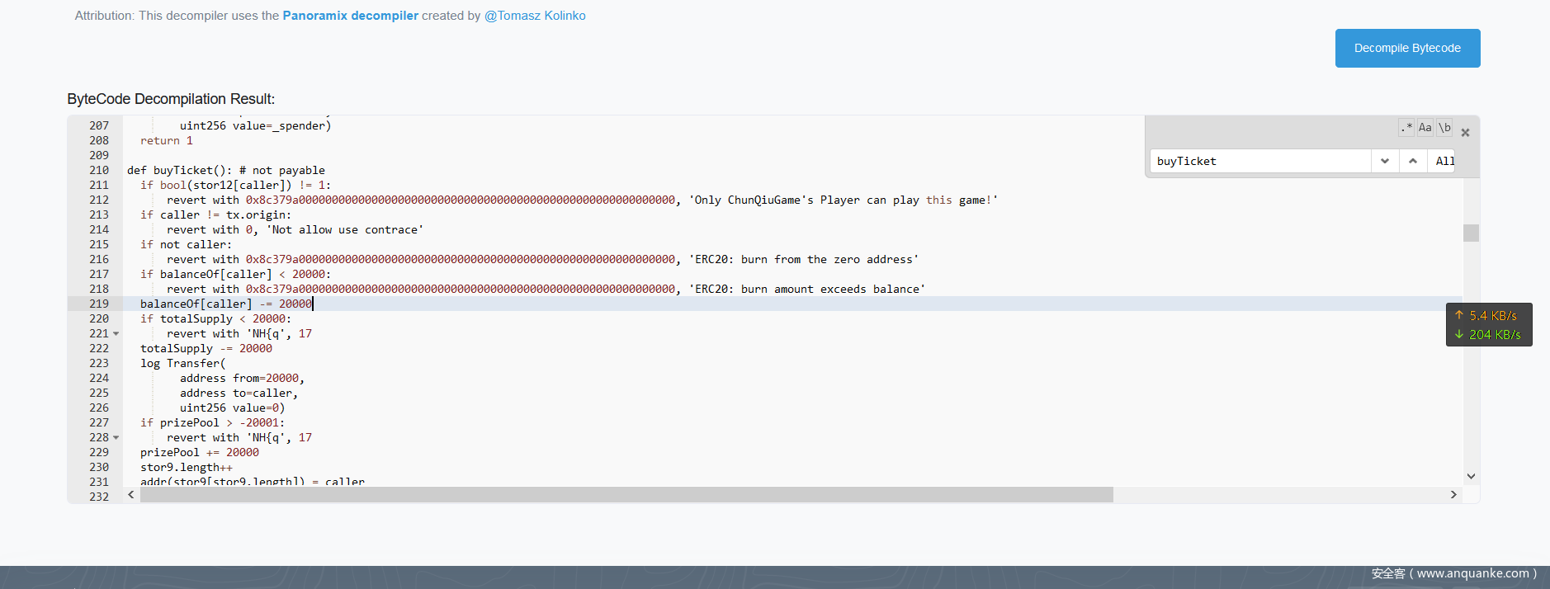Click vertical scrollbar down arrow
Screen dimensions: 1550x589
pos(1471,476)
